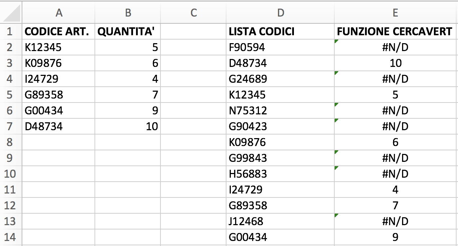Select row 14 header
Viewport: 458px width, 246px height.
tap(11, 237)
